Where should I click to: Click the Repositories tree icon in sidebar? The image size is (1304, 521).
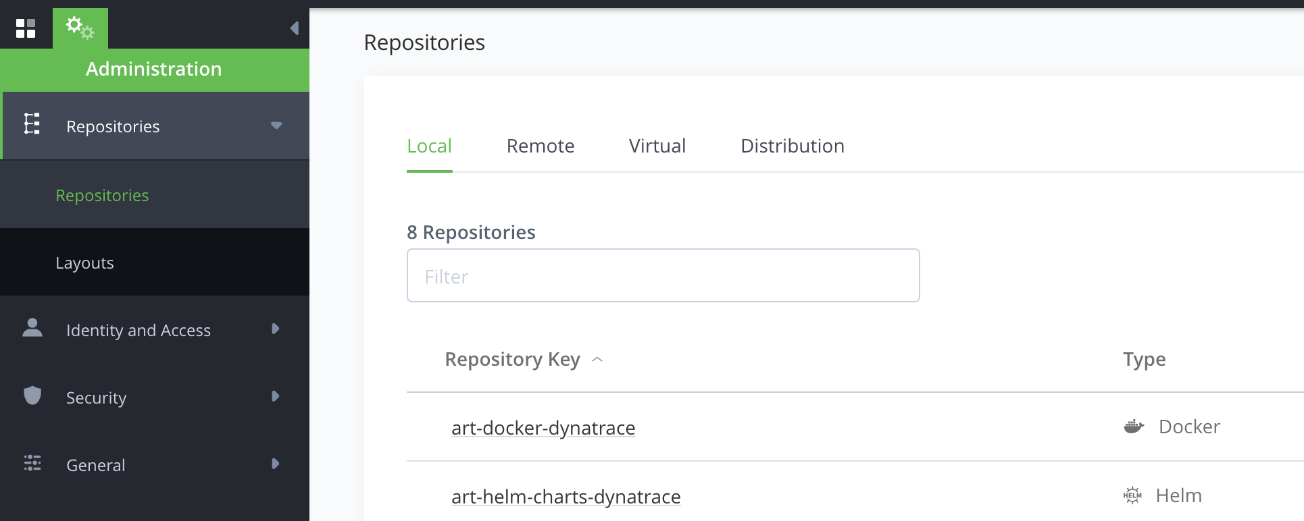(x=32, y=124)
